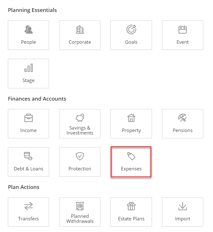Click the Debt & Loans label
The image size is (213, 232).
point(28,169)
